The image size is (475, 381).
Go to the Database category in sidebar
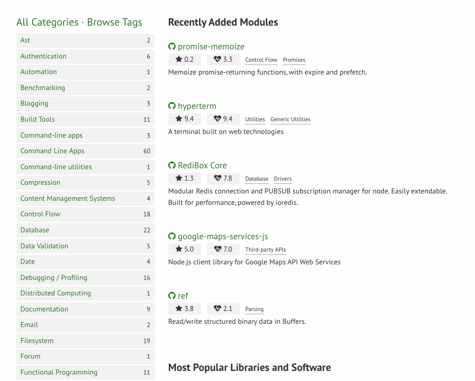[35, 230]
